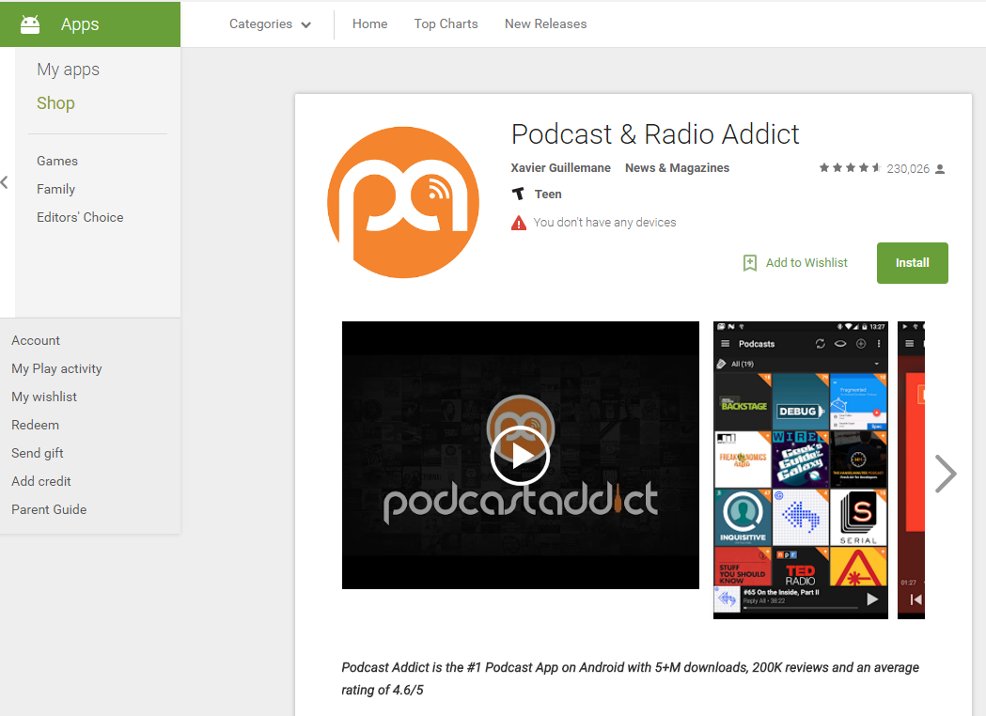
Task: Switch to New Releases tab
Action: [x=545, y=23]
